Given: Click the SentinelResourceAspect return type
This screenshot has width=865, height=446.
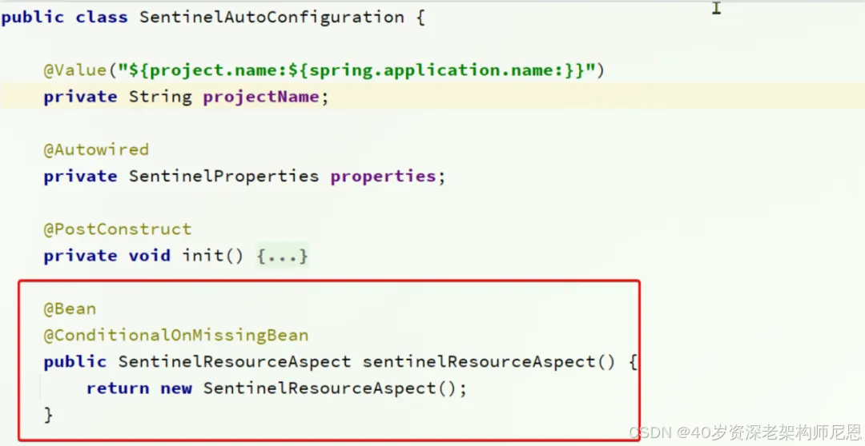Looking at the screenshot, I should pyautogui.click(x=235, y=362).
